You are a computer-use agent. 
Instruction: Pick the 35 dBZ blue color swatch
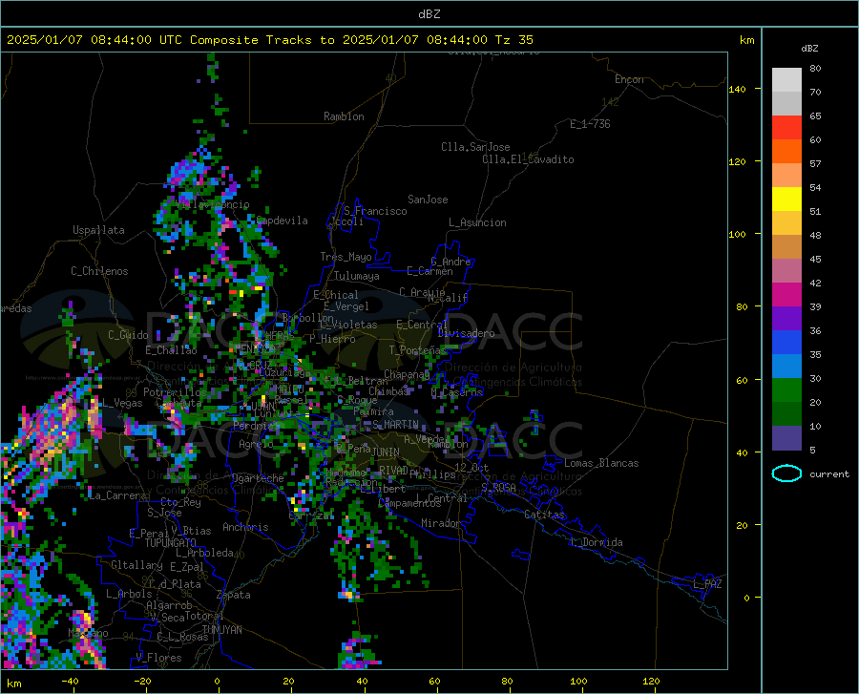click(786, 343)
